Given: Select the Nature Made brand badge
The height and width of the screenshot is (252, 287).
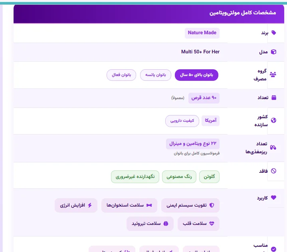Looking at the screenshot, I should click(202, 33).
